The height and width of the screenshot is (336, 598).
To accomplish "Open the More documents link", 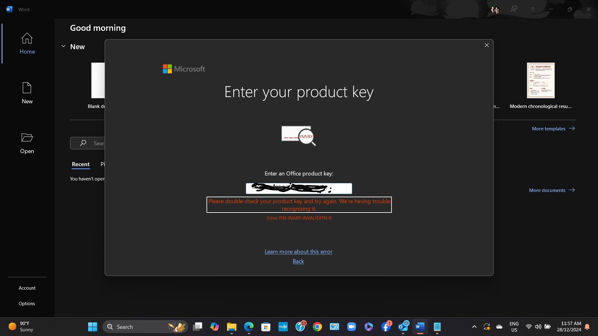I will (552, 190).
